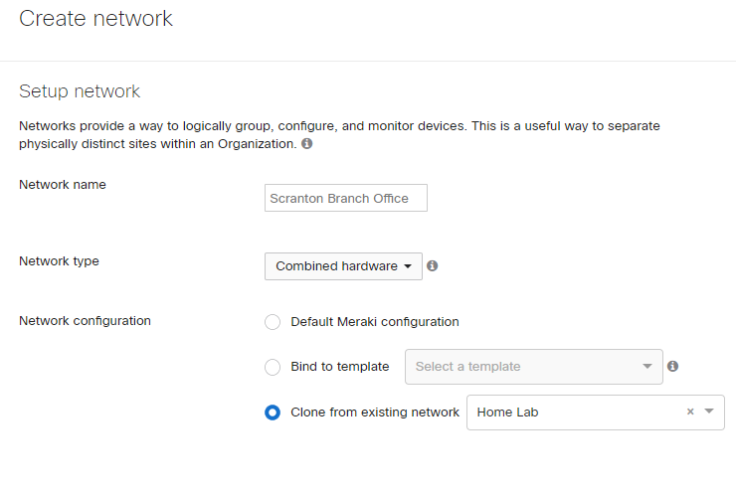Click the Home Lab selected value text

coord(507,412)
